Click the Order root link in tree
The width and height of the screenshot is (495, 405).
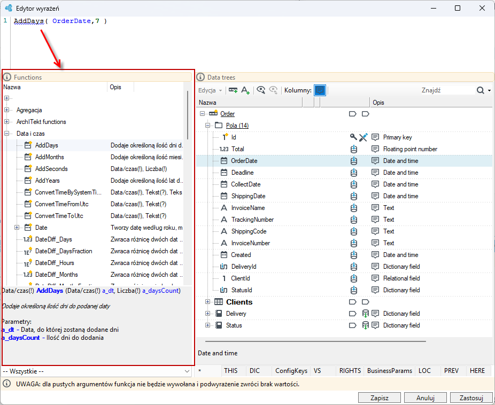tap(227, 114)
